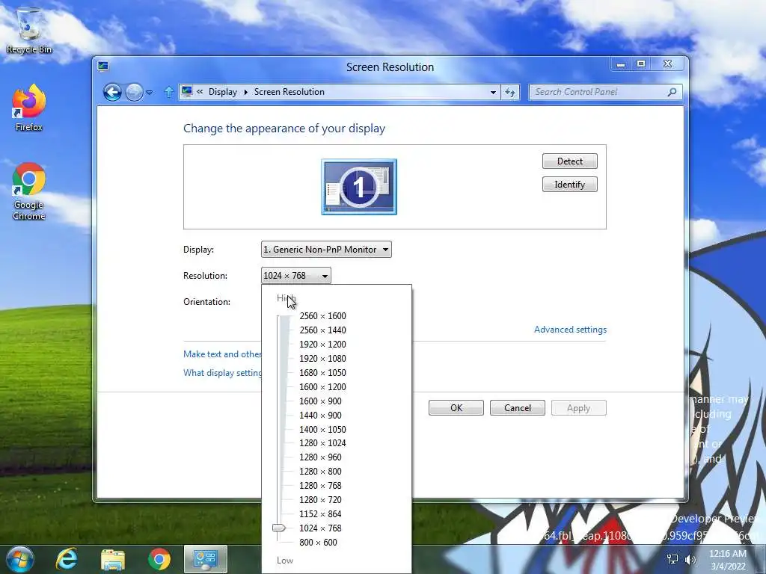The image size is (766, 574).
Task: Select 2560 × 1600 resolution
Action: pyautogui.click(x=323, y=316)
